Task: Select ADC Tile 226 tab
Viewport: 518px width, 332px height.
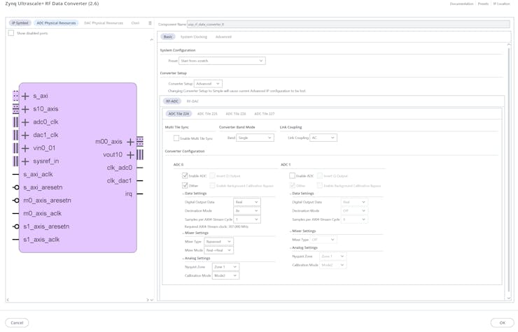Action: pyautogui.click(x=236, y=114)
